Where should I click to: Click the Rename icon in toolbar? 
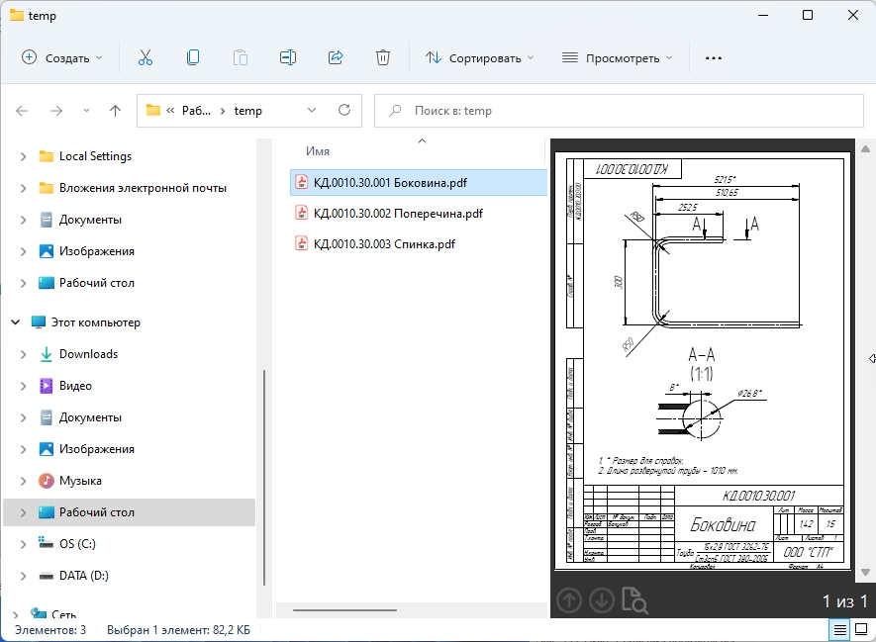tap(288, 58)
